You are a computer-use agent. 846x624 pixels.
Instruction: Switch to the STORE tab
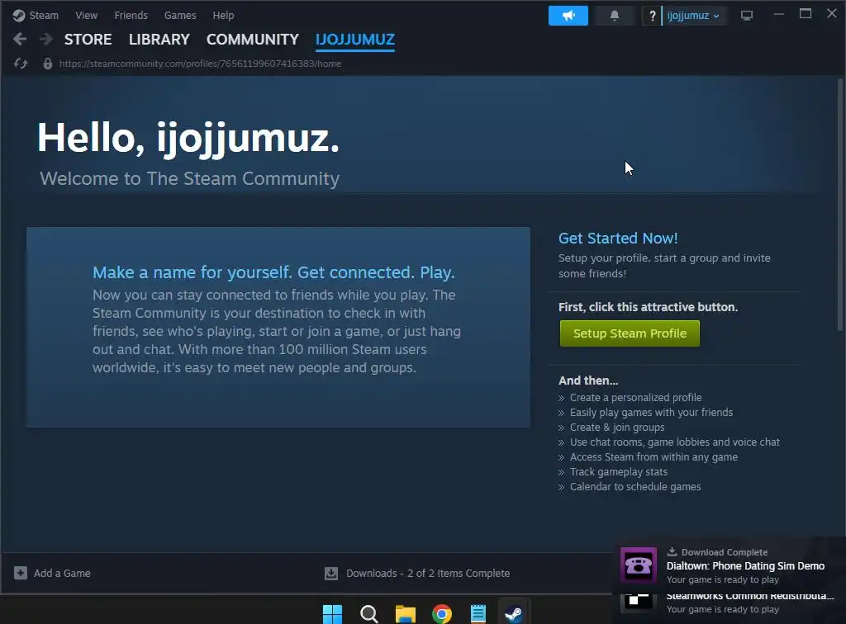88,40
